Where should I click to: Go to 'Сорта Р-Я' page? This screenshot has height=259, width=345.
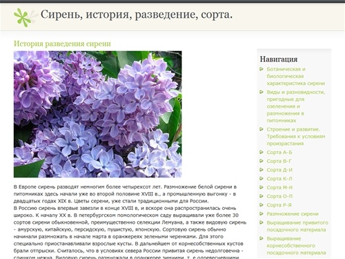[279, 205]
